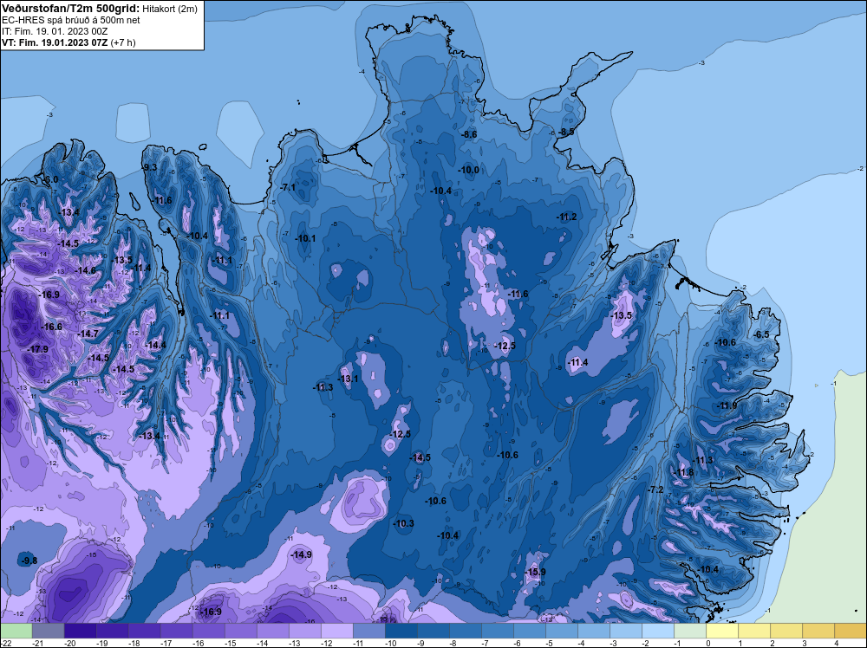Image resolution: width=867 pixels, height=648 pixels.
Task: Click the -7.1 temperature value
Action: [x=288, y=187]
